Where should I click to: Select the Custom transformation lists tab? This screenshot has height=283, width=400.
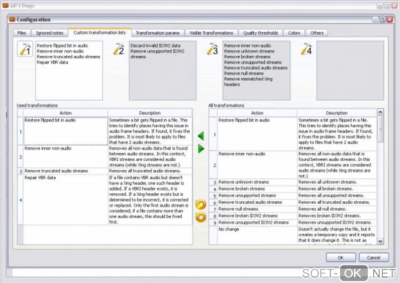pyautogui.click(x=100, y=32)
